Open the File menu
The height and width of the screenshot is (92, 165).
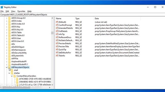(2, 11)
